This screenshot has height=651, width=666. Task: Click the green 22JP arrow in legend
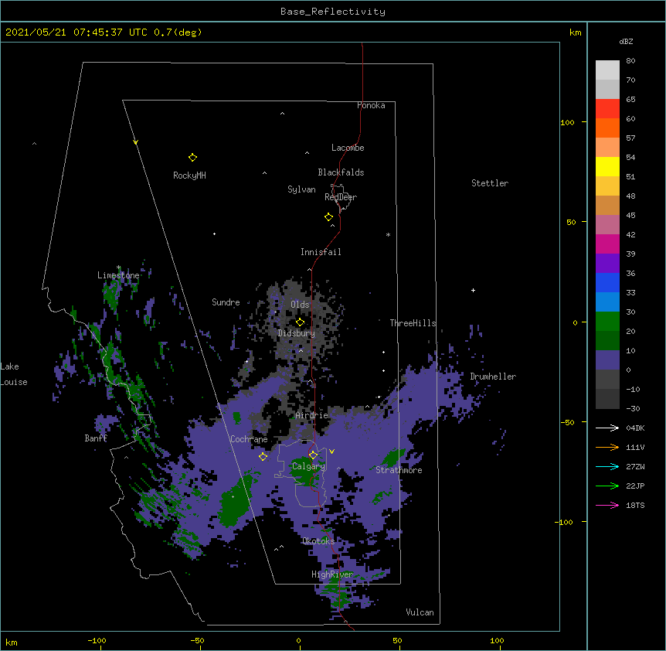pyautogui.click(x=607, y=486)
